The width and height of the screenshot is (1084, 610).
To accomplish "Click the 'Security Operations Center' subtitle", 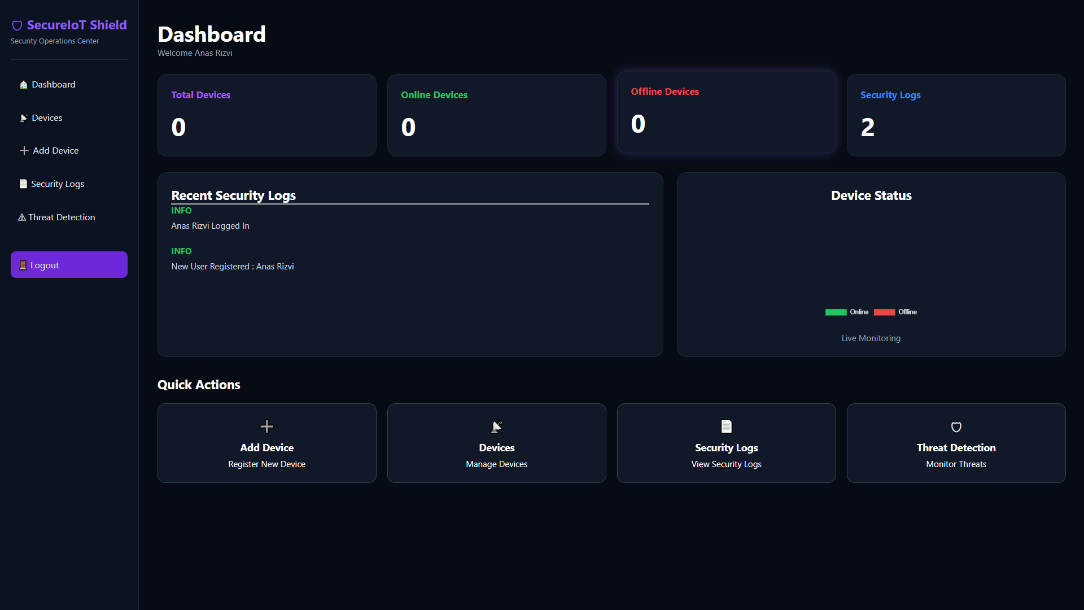I will pyautogui.click(x=55, y=41).
